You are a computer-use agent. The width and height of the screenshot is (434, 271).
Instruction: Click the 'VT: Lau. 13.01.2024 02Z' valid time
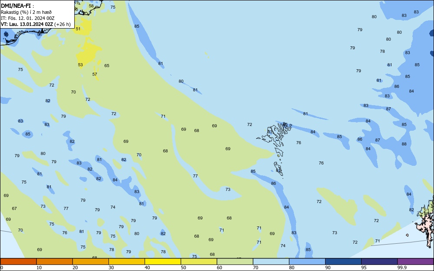(26, 24)
